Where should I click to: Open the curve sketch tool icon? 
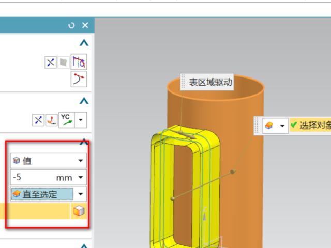[x=79, y=62]
